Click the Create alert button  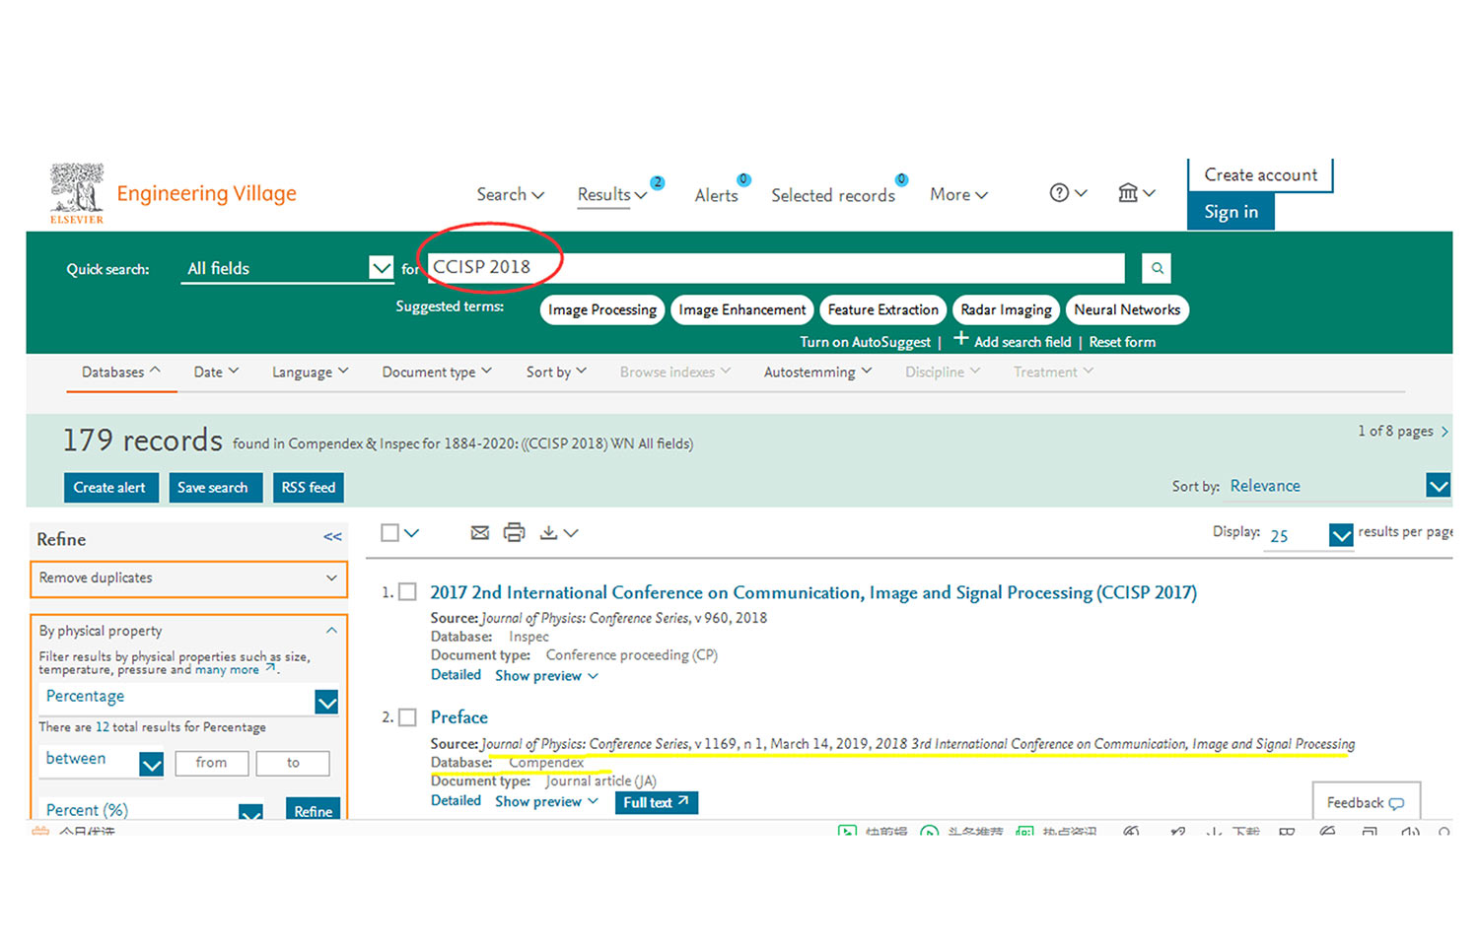coord(109,488)
